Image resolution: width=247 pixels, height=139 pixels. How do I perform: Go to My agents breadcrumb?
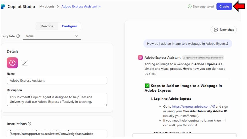point(47,6)
